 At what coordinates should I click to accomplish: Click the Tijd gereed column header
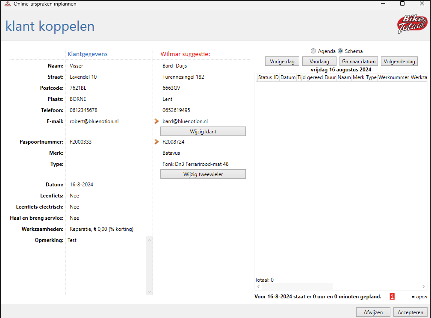click(x=310, y=78)
